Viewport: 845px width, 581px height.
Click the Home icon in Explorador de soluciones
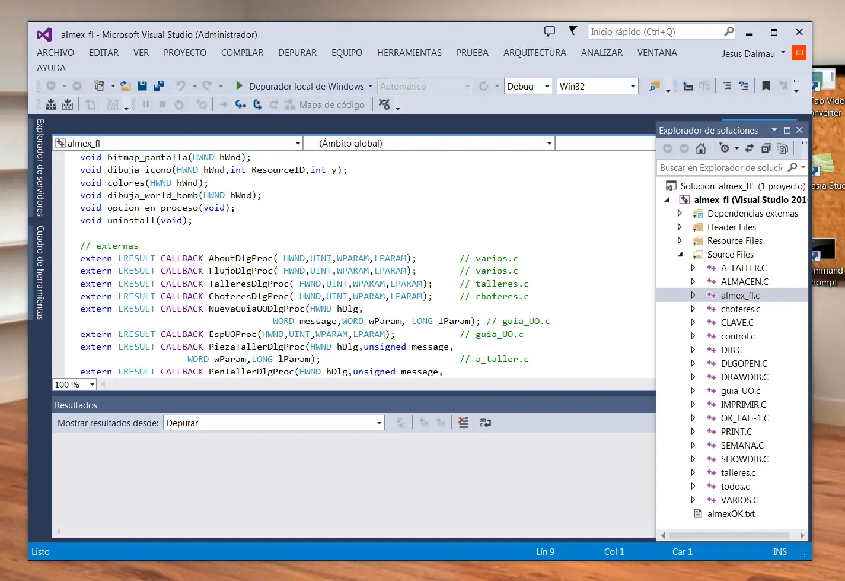coord(701,148)
